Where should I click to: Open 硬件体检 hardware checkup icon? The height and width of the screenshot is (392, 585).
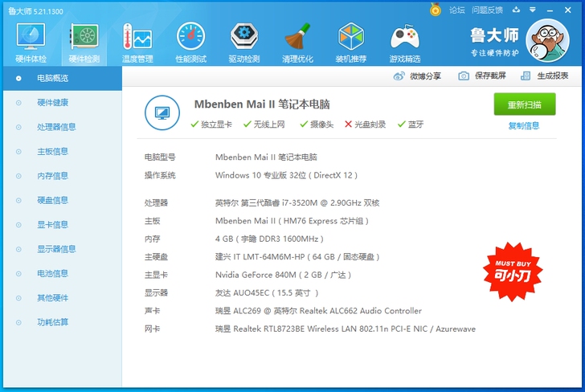(31, 43)
